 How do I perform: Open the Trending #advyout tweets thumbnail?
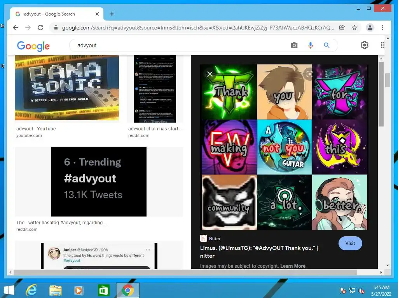coord(99,182)
